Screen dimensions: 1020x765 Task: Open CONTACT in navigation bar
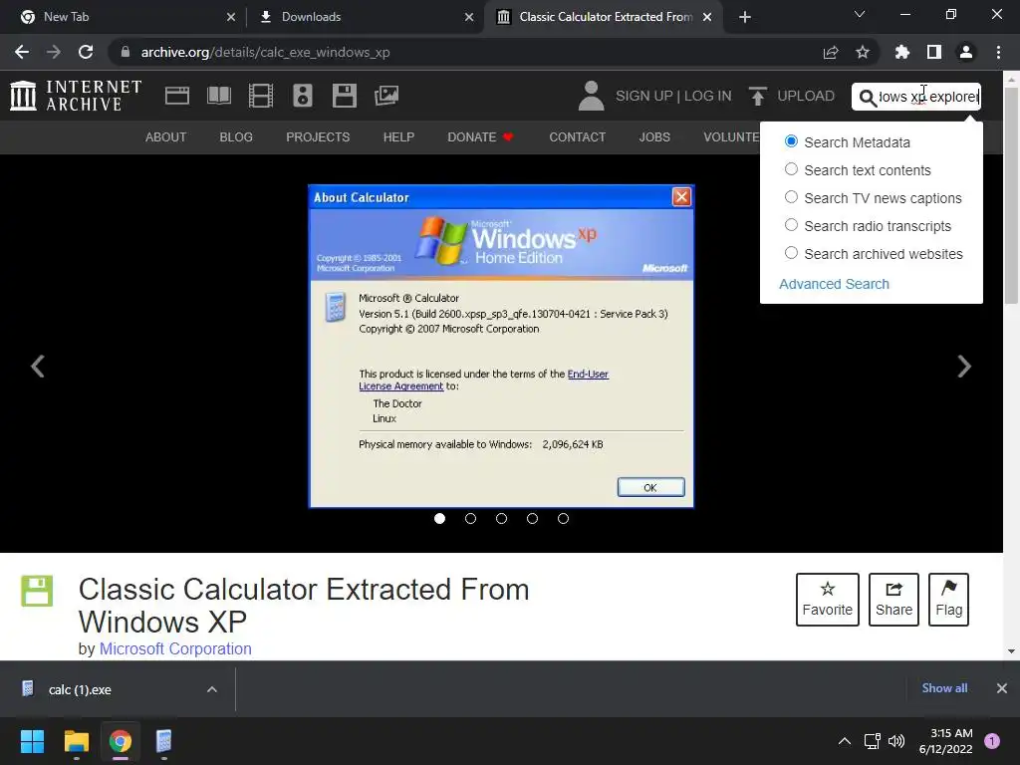click(578, 137)
